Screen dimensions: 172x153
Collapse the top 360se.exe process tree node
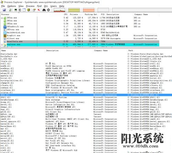[2, 18]
